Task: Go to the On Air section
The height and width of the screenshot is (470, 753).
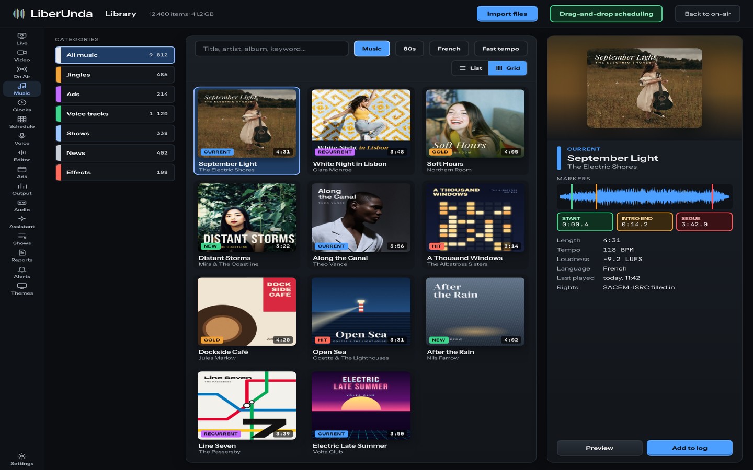Action: 22,72
